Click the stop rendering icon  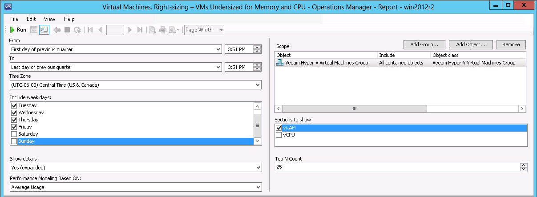(67, 30)
